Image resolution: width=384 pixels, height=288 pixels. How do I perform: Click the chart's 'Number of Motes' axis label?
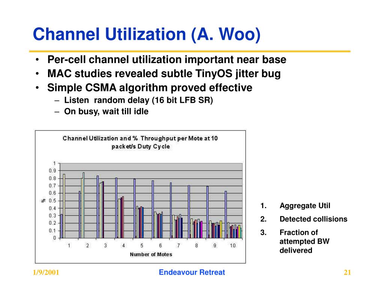(x=151, y=255)
